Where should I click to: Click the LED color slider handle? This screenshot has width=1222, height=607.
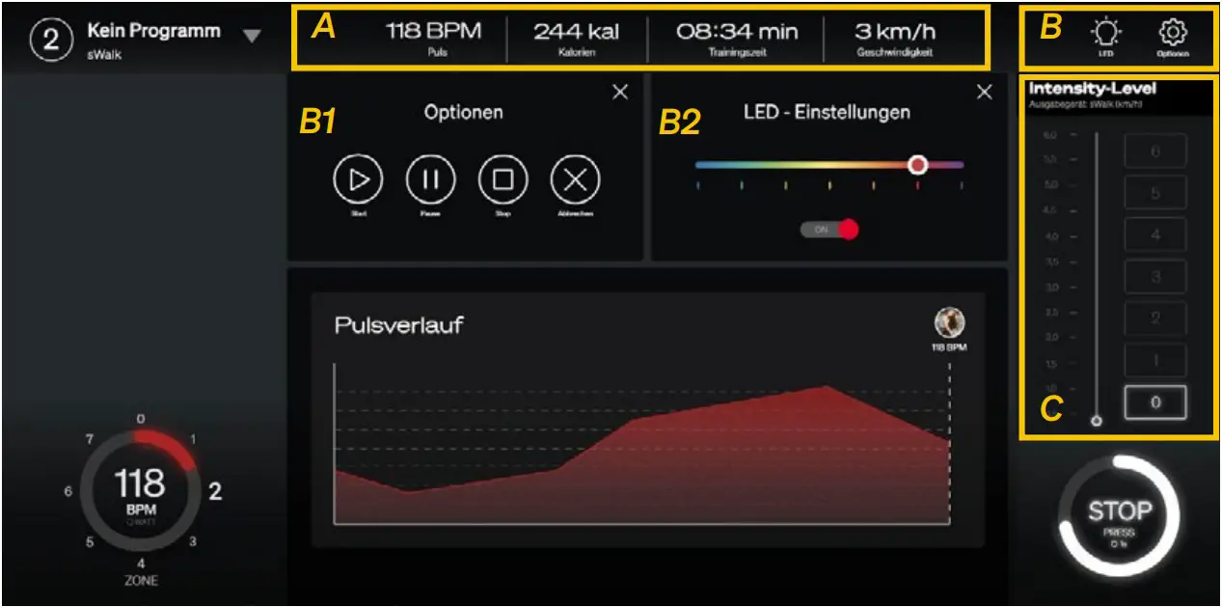point(917,165)
